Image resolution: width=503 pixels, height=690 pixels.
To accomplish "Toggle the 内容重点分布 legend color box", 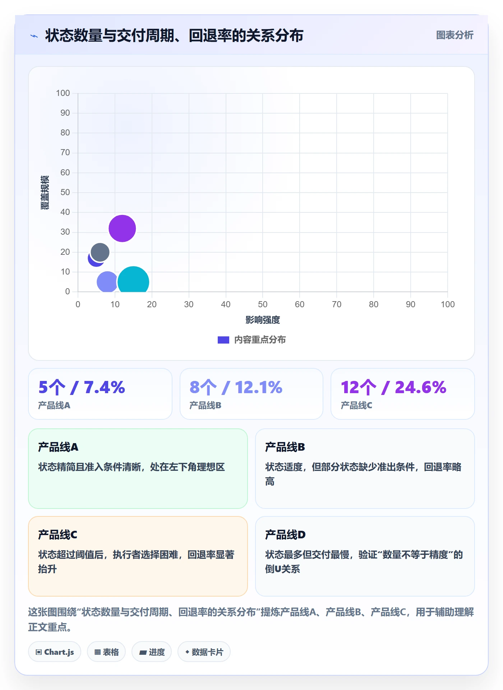I will point(223,340).
